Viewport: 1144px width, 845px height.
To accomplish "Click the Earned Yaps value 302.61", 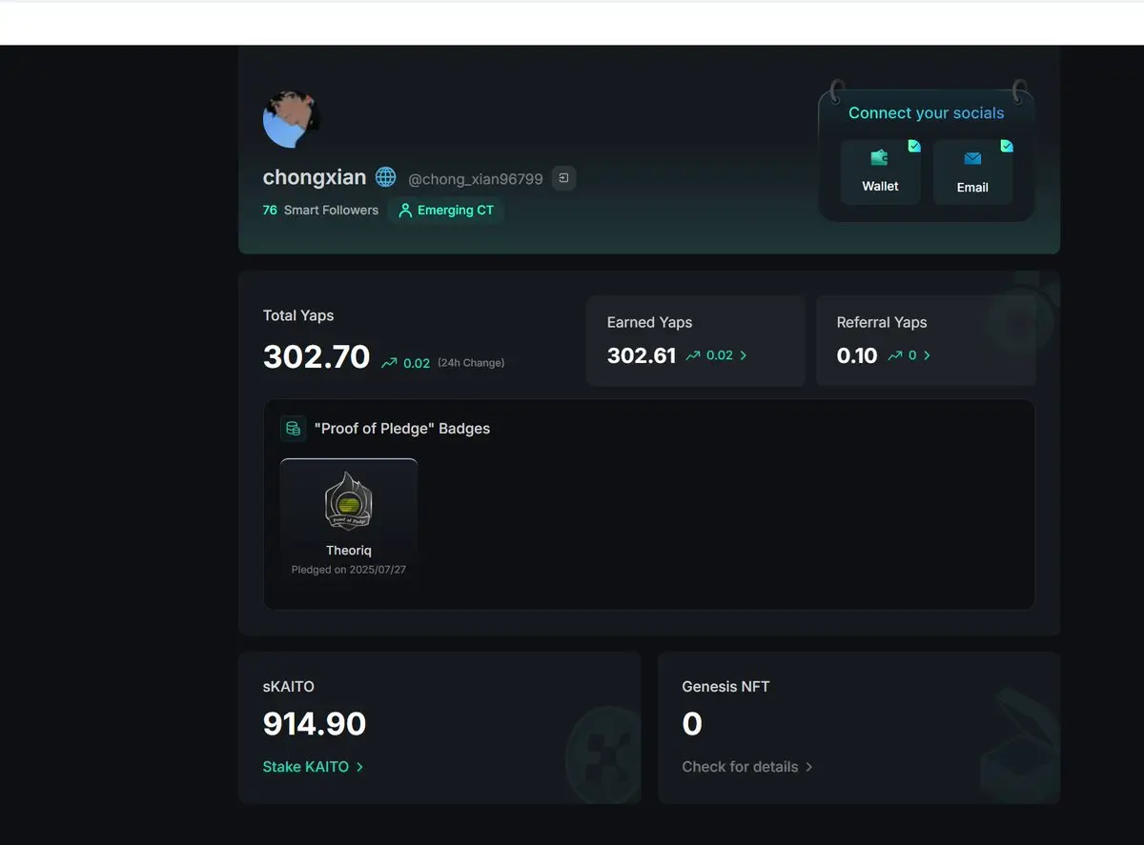I will point(642,355).
